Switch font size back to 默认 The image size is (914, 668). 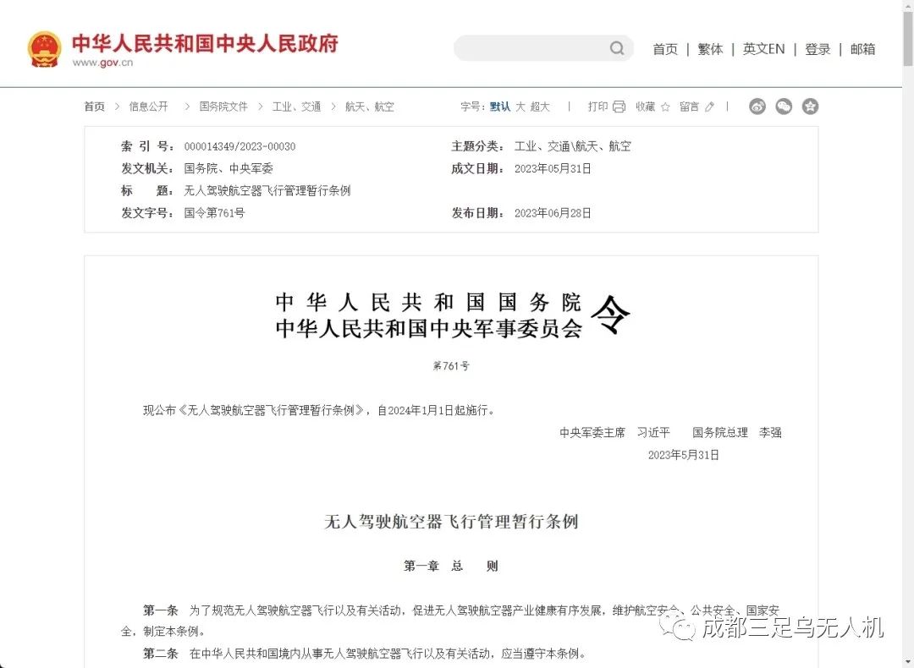pos(501,107)
